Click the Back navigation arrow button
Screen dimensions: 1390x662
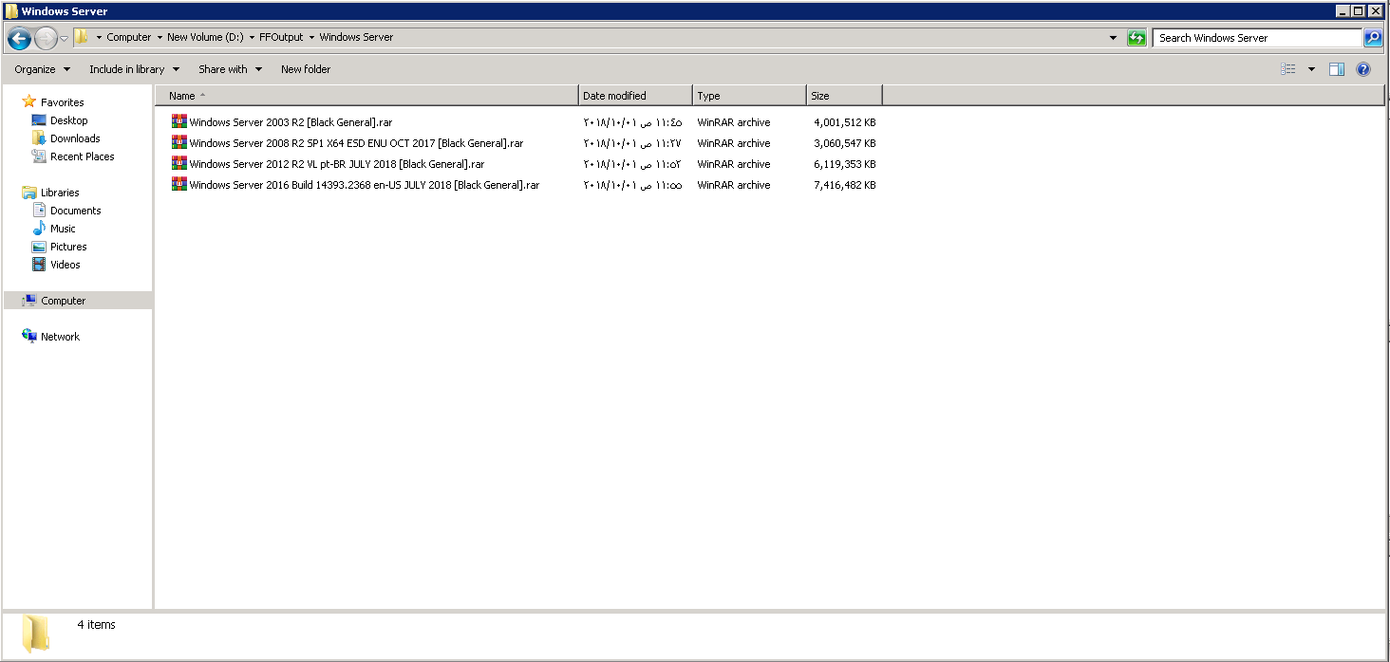(19, 38)
